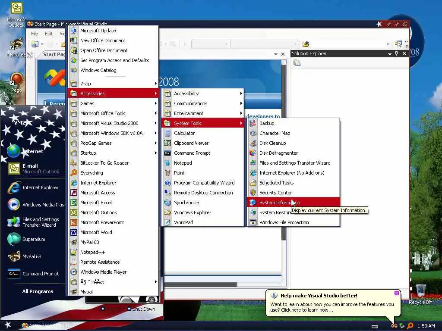Image resolution: width=442 pixels, height=331 pixels.
Task: Open the Edit menu in Visual Studio
Action: (49, 34)
